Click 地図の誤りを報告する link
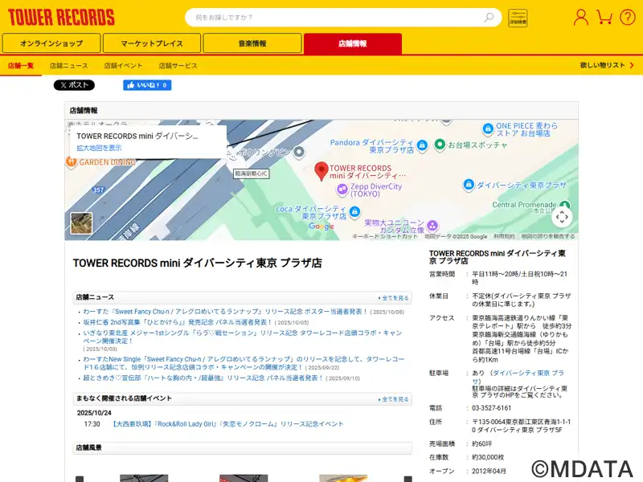The height and width of the screenshot is (482, 643). (548, 236)
